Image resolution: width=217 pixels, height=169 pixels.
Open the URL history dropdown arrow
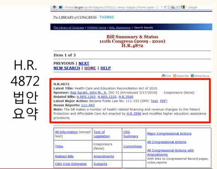click(x=161, y=7)
